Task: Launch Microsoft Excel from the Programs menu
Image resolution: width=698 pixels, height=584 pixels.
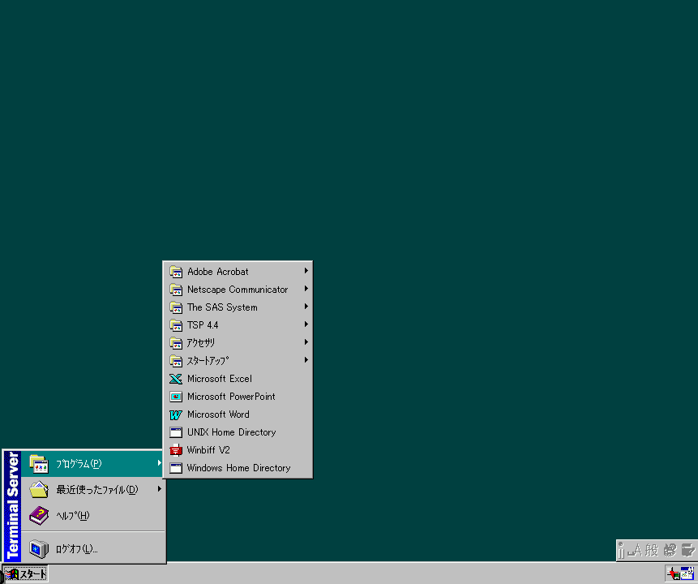Action: (x=238, y=379)
